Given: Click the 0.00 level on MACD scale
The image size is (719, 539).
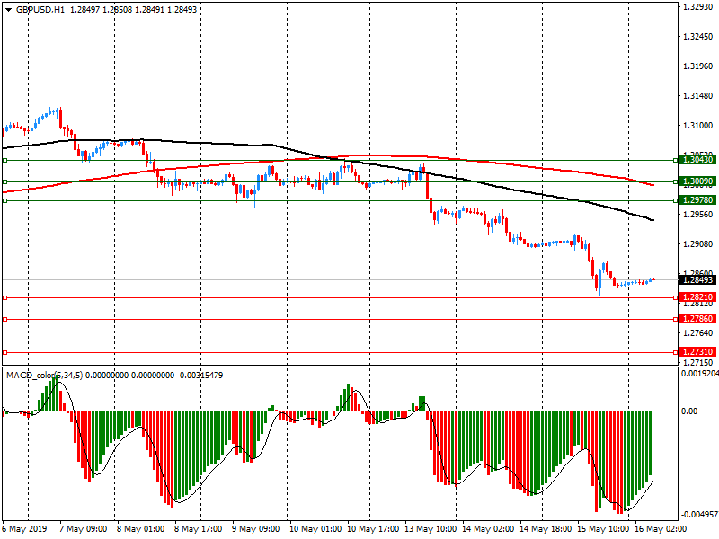Looking at the screenshot, I should 690,411.
